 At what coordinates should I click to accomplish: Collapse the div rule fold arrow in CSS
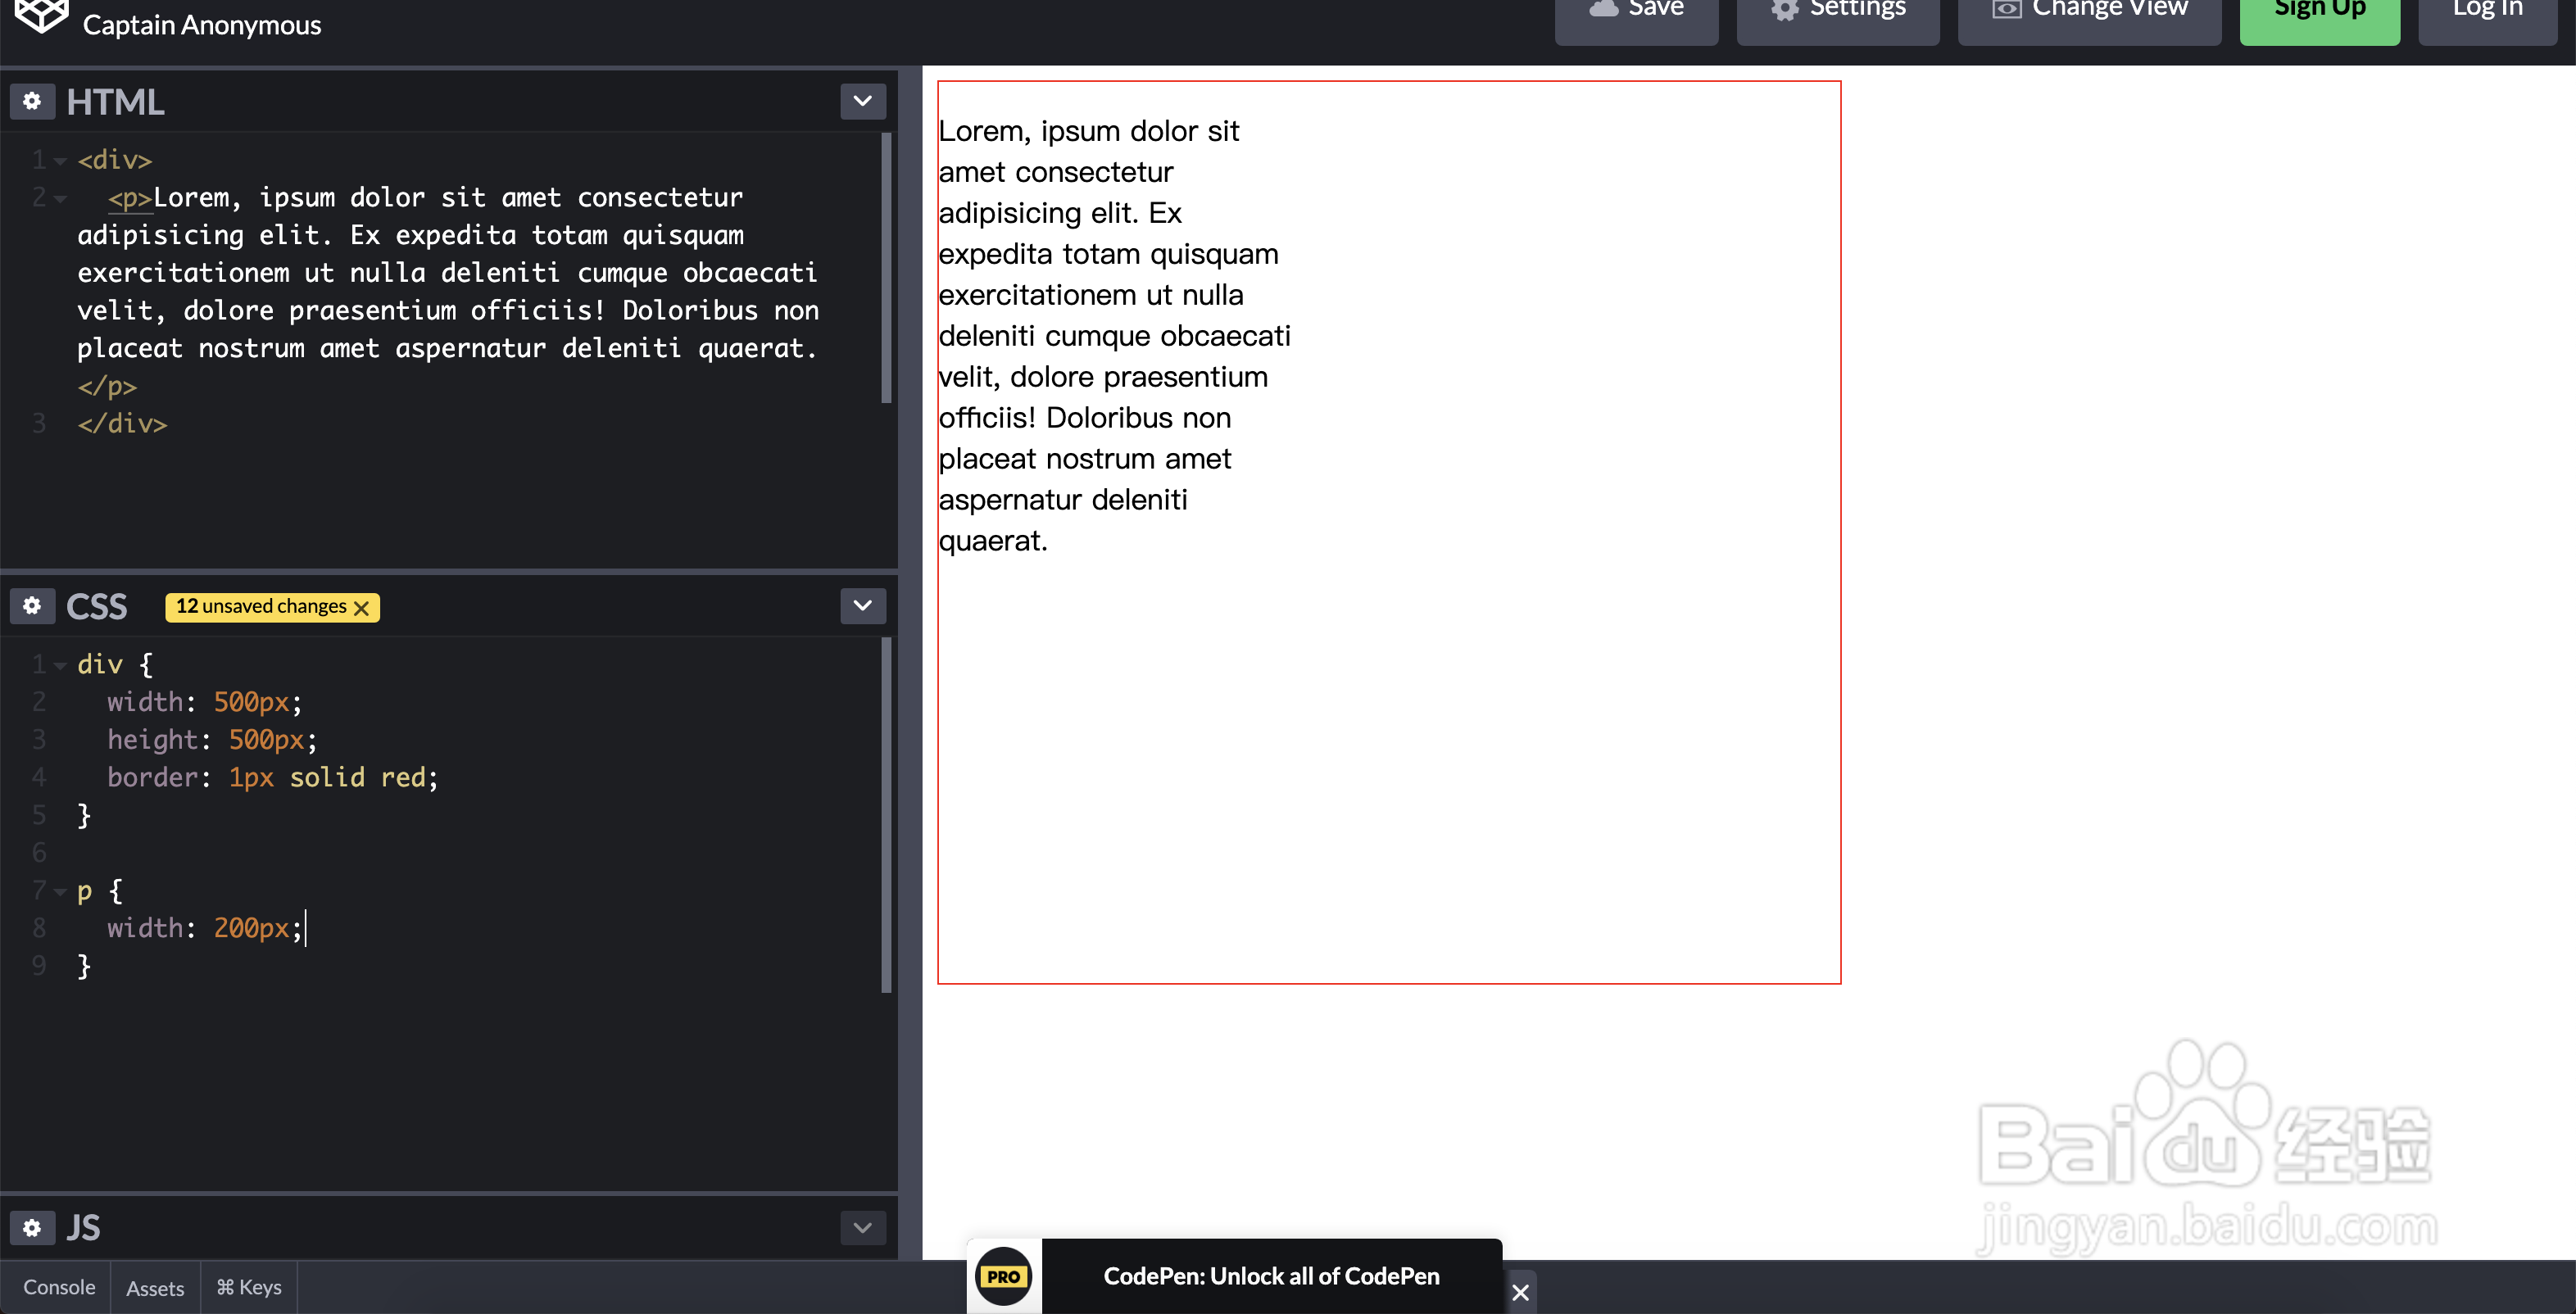[x=60, y=665]
